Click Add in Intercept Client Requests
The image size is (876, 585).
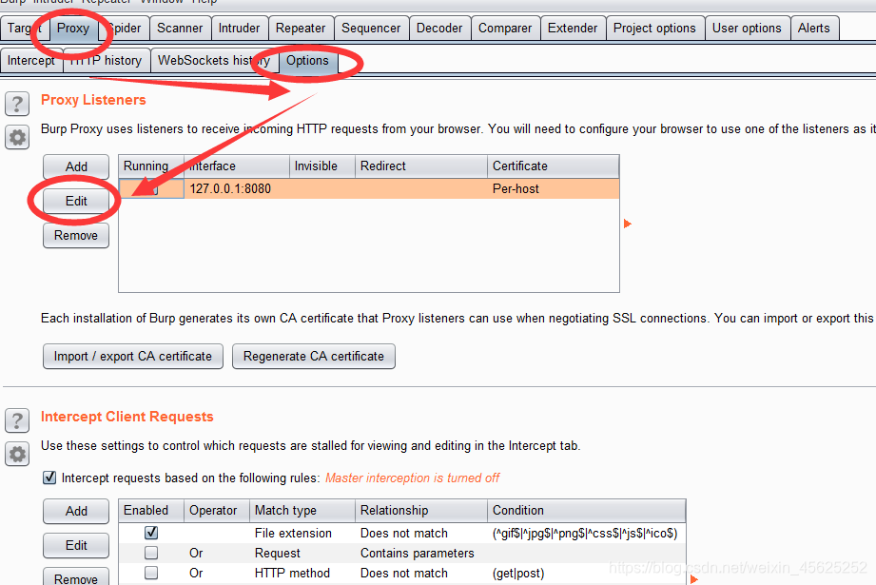(76, 511)
